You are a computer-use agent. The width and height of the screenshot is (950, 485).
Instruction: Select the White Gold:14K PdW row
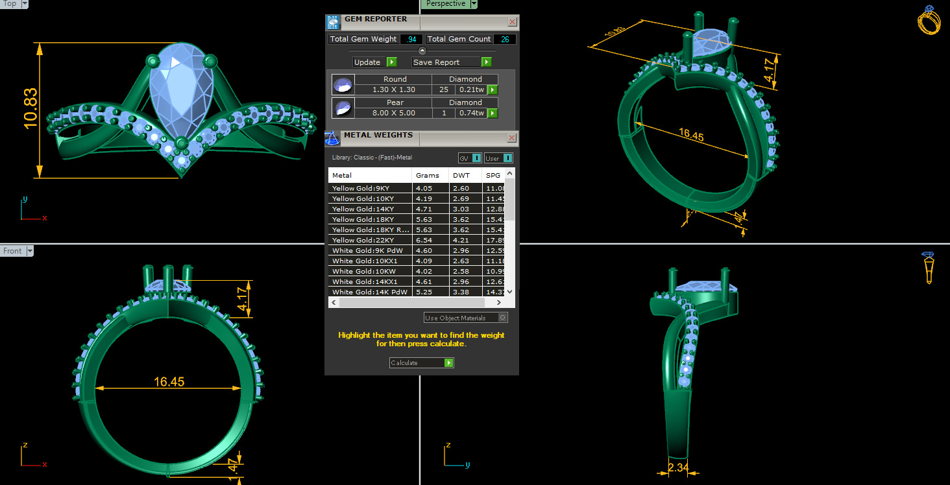[x=416, y=292]
